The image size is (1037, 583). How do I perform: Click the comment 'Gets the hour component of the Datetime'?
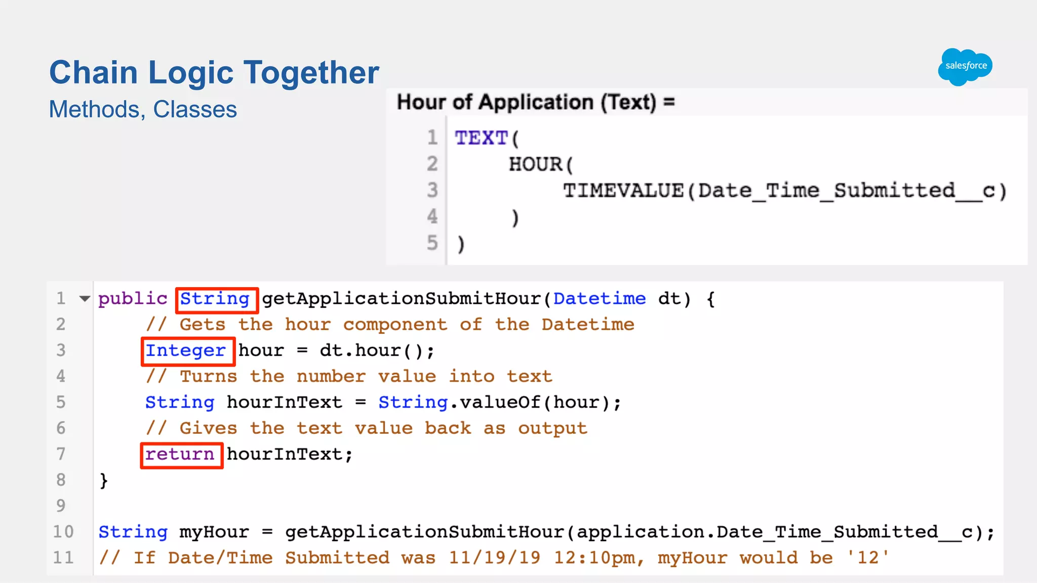point(390,325)
